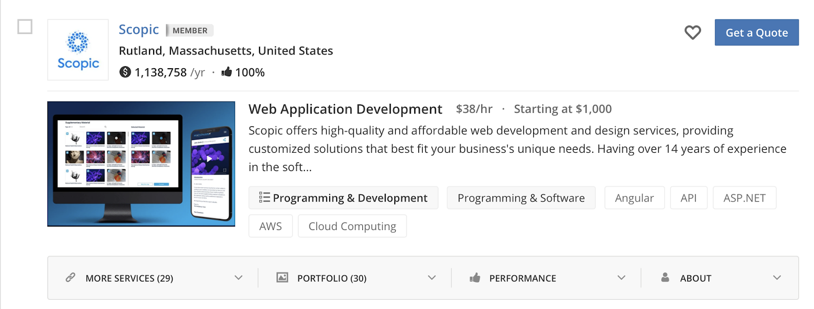Click the link icon beside More Services
The image size is (814, 309).
click(x=71, y=277)
